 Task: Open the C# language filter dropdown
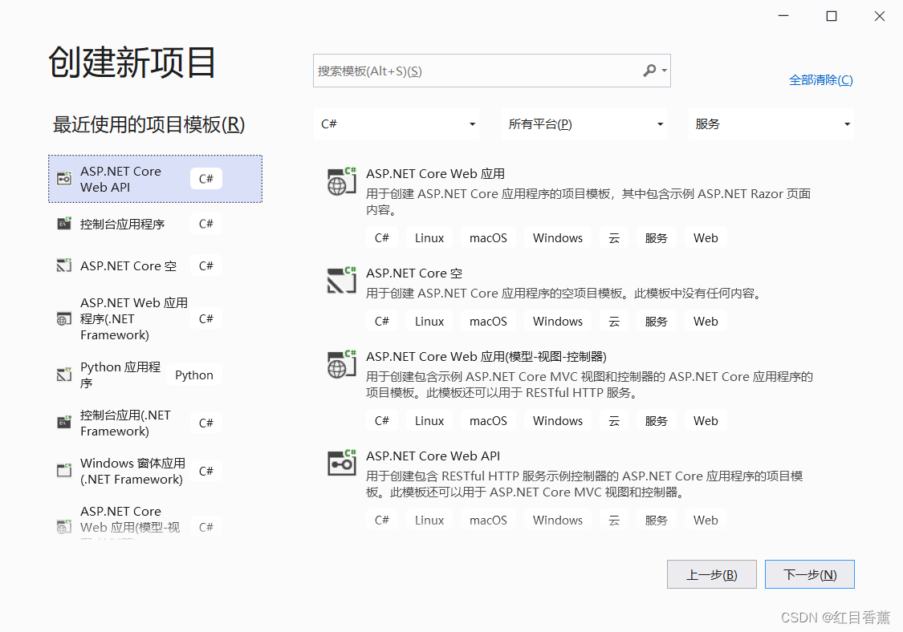pos(397,124)
